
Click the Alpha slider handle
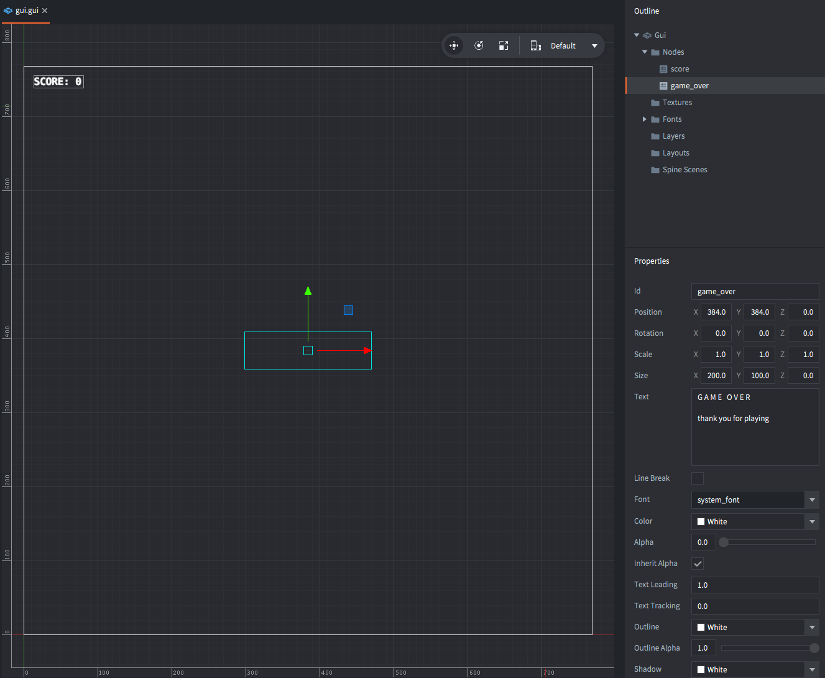[724, 542]
